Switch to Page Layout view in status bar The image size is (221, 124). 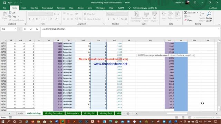[183, 117]
